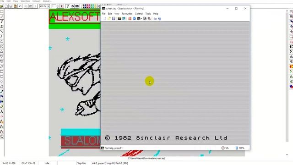Click the undo arrow in editor toolbar

click(20, 6)
